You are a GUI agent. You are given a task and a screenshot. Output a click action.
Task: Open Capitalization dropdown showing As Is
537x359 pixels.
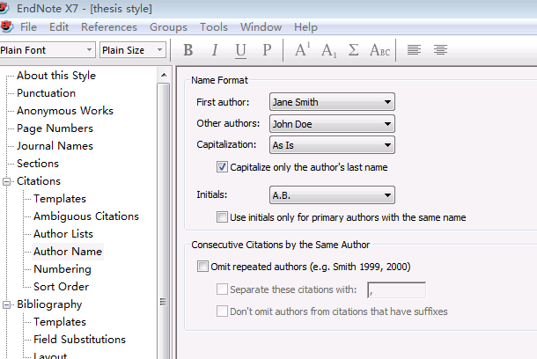332,145
